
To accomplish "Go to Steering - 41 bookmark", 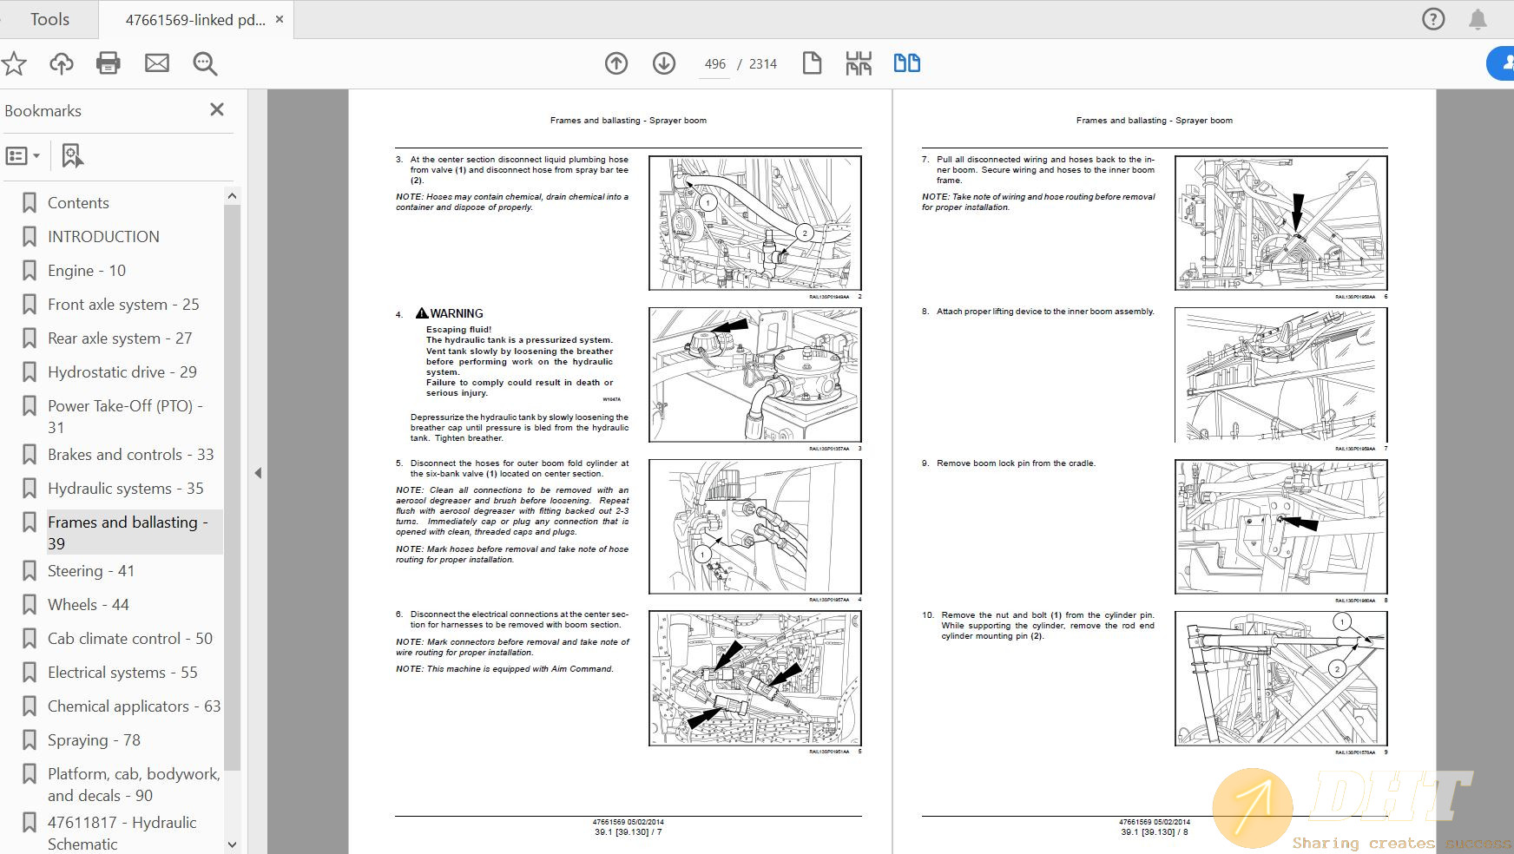I will point(91,571).
